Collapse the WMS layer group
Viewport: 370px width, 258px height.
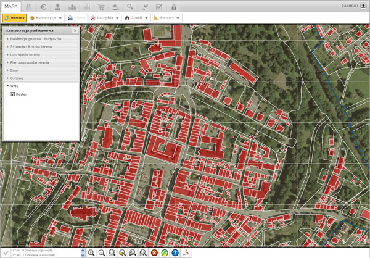(x=41, y=86)
